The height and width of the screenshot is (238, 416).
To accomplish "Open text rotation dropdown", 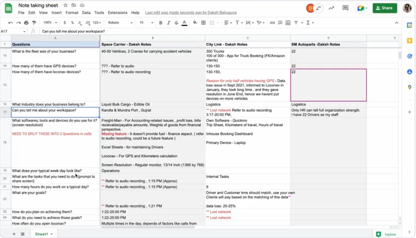I will (x=260, y=23).
